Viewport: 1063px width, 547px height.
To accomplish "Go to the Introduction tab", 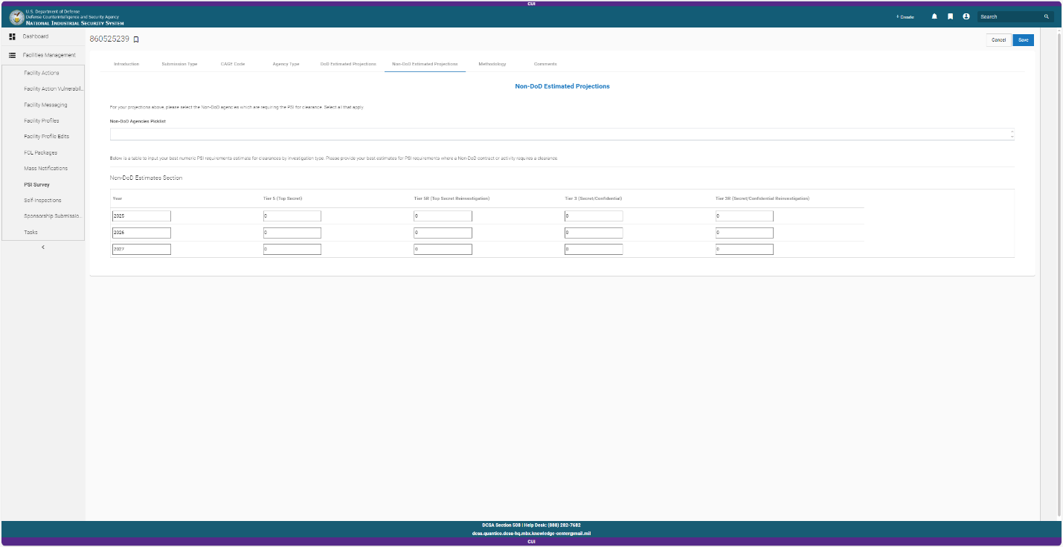I will 126,64.
